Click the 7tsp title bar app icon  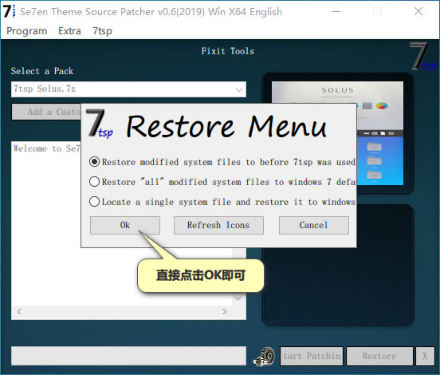pyautogui.click(x=10, y=11)
